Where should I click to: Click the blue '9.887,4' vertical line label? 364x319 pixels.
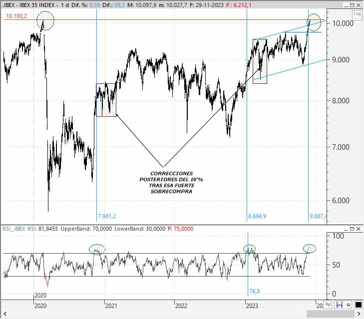(x=318, y=216)
